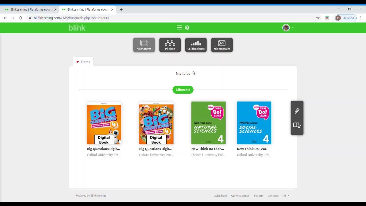Bookmark this page with the star
Screen dimensions: 366x206
click(318, 18)
